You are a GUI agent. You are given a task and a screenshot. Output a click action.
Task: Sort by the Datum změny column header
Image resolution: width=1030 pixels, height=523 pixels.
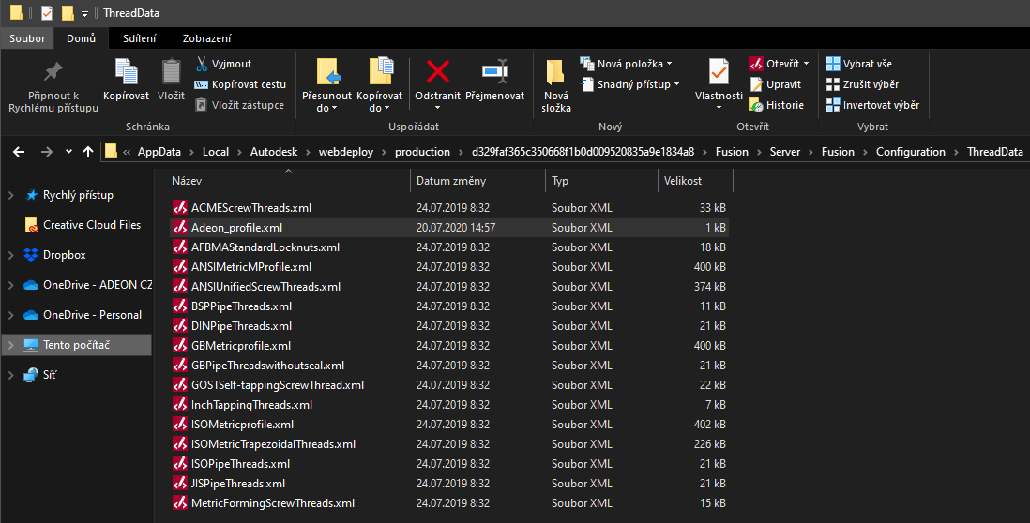point(477,181)
